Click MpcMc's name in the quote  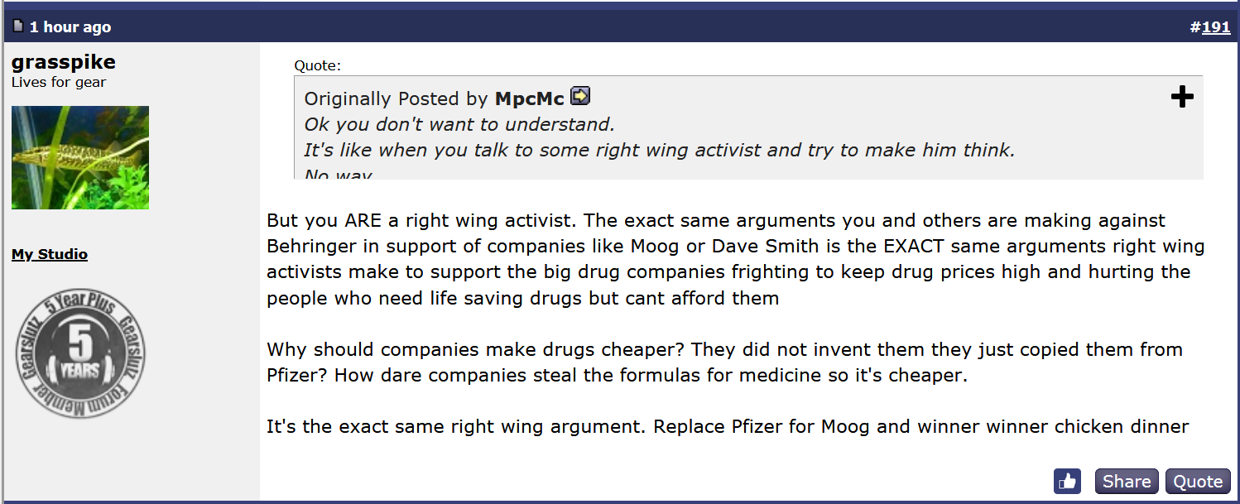tap(530, 98)
